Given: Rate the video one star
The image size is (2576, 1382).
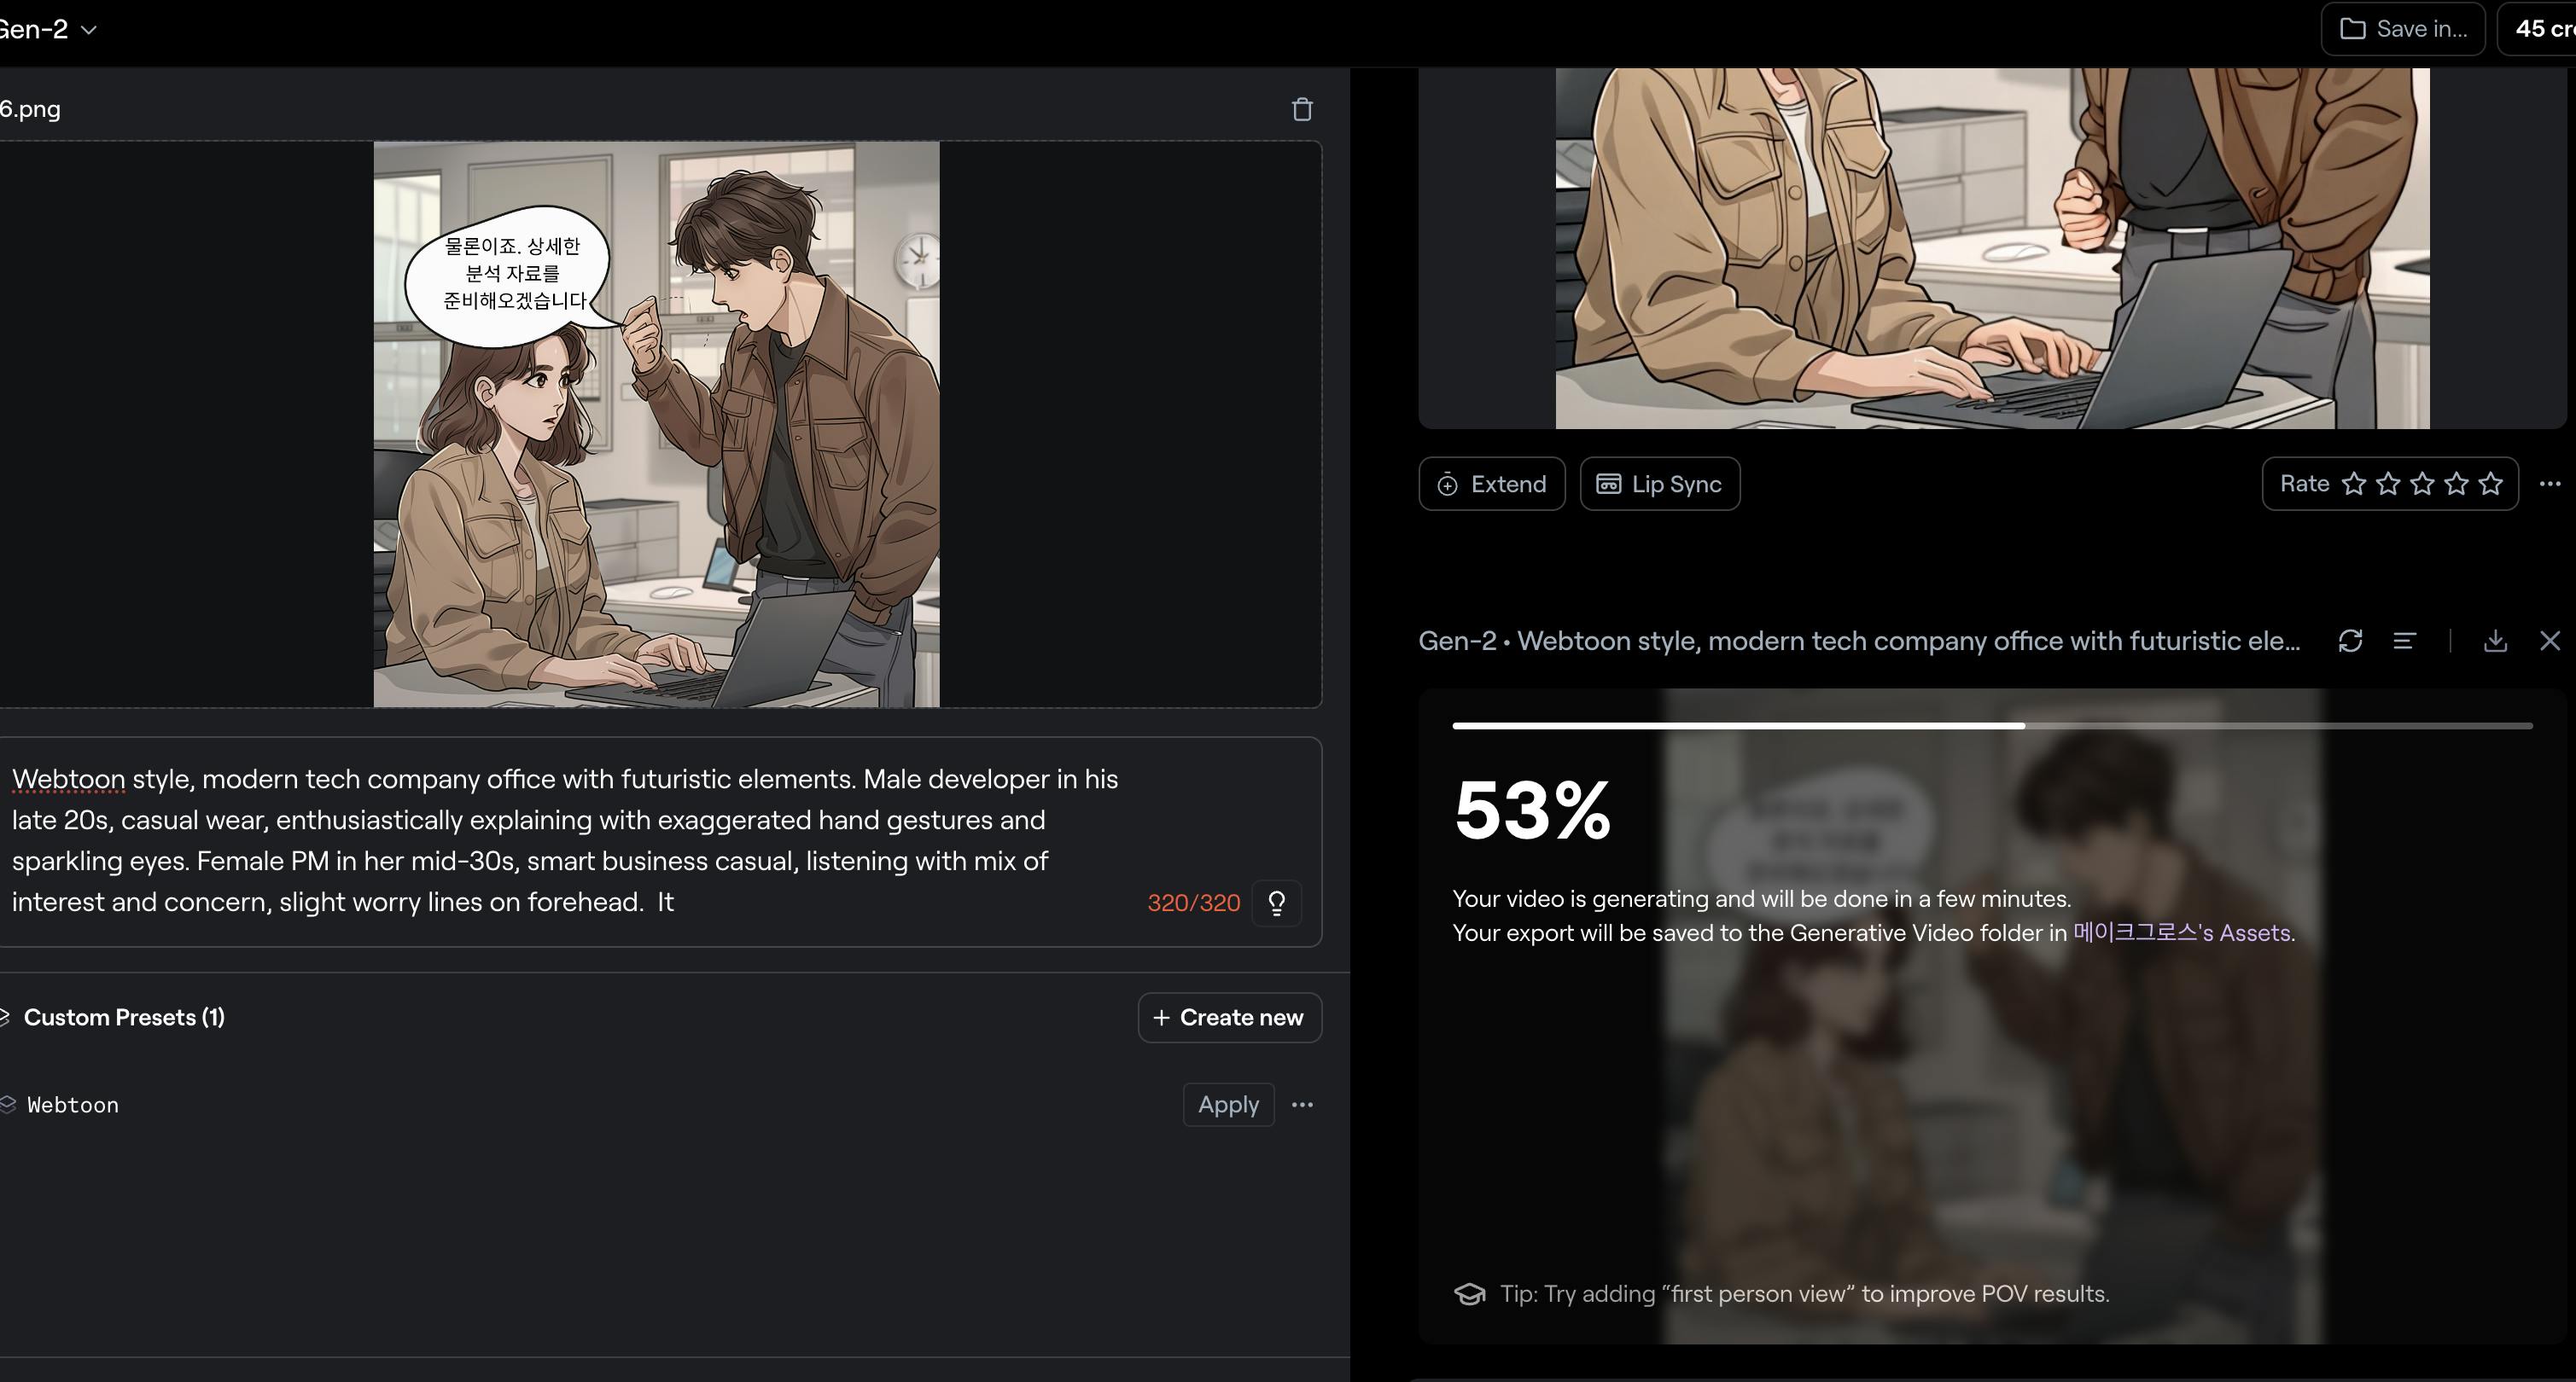Looking at the screenshot, I should click(x=2354, y=484).
